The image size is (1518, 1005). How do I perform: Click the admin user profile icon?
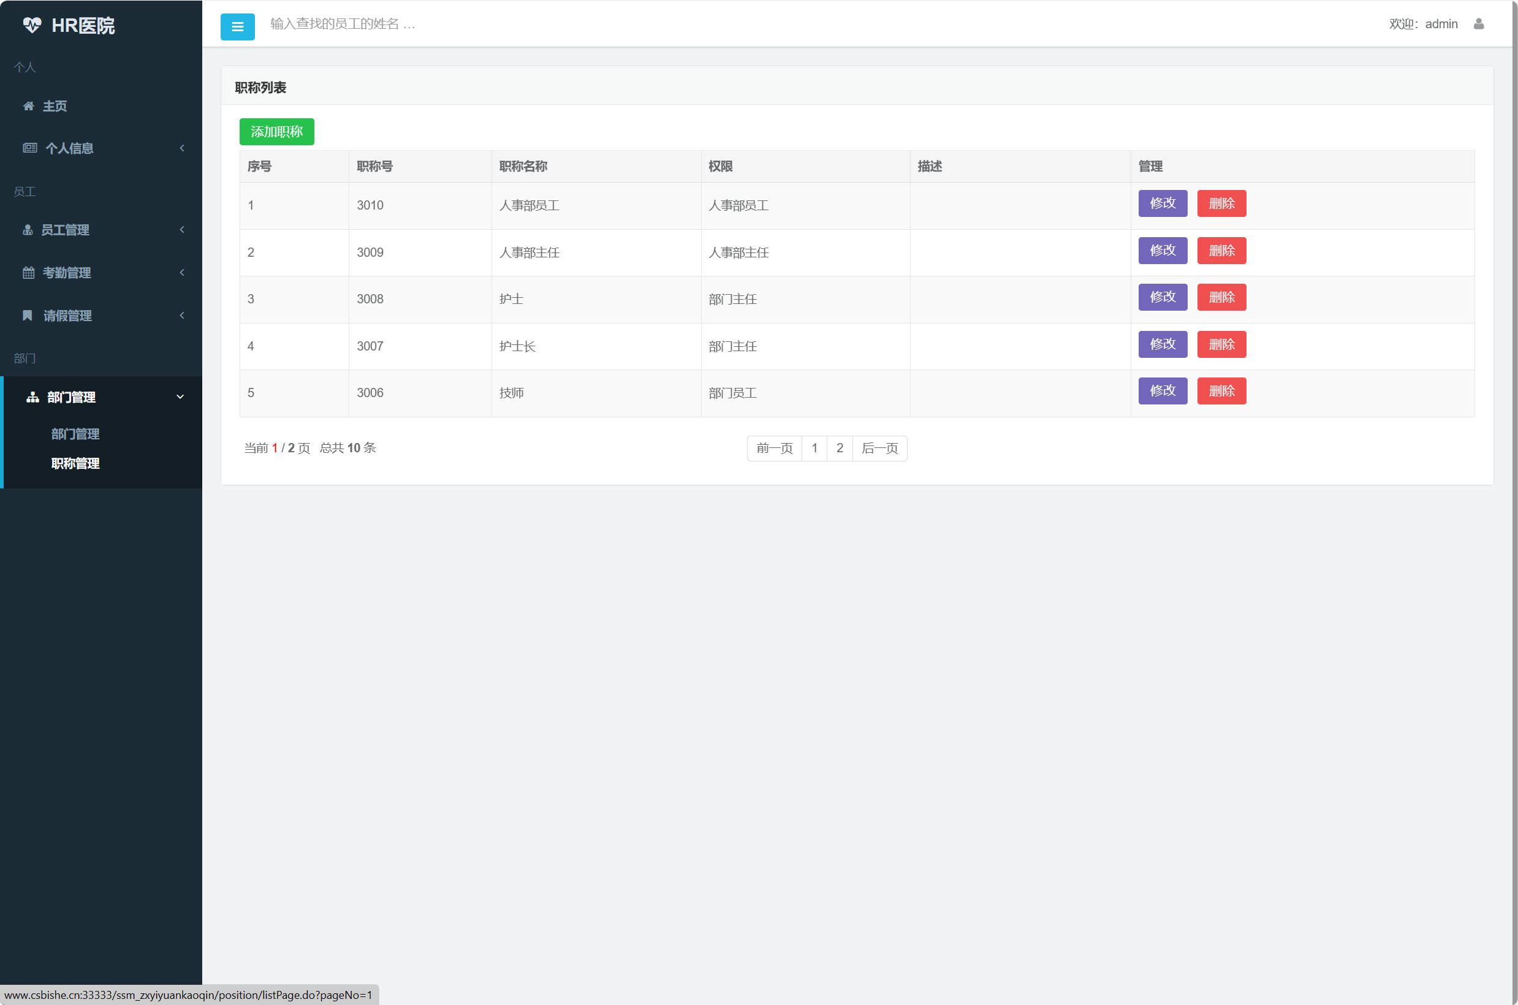click(1478, 24)
